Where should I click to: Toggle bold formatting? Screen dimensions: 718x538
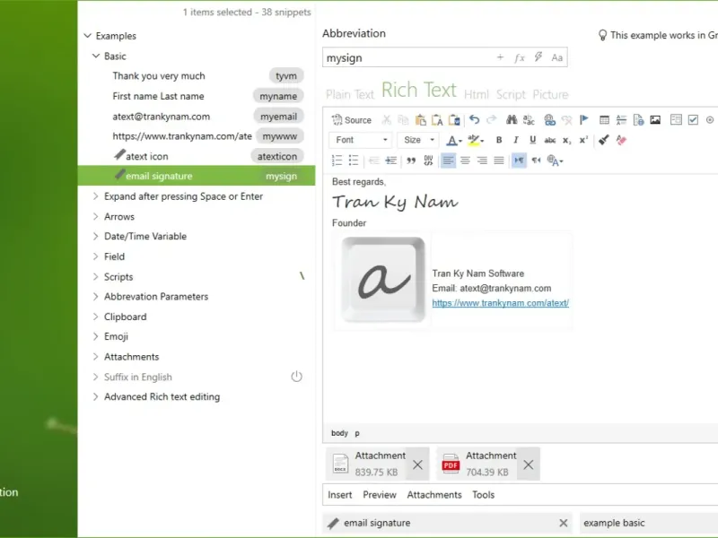coord(499,140)
